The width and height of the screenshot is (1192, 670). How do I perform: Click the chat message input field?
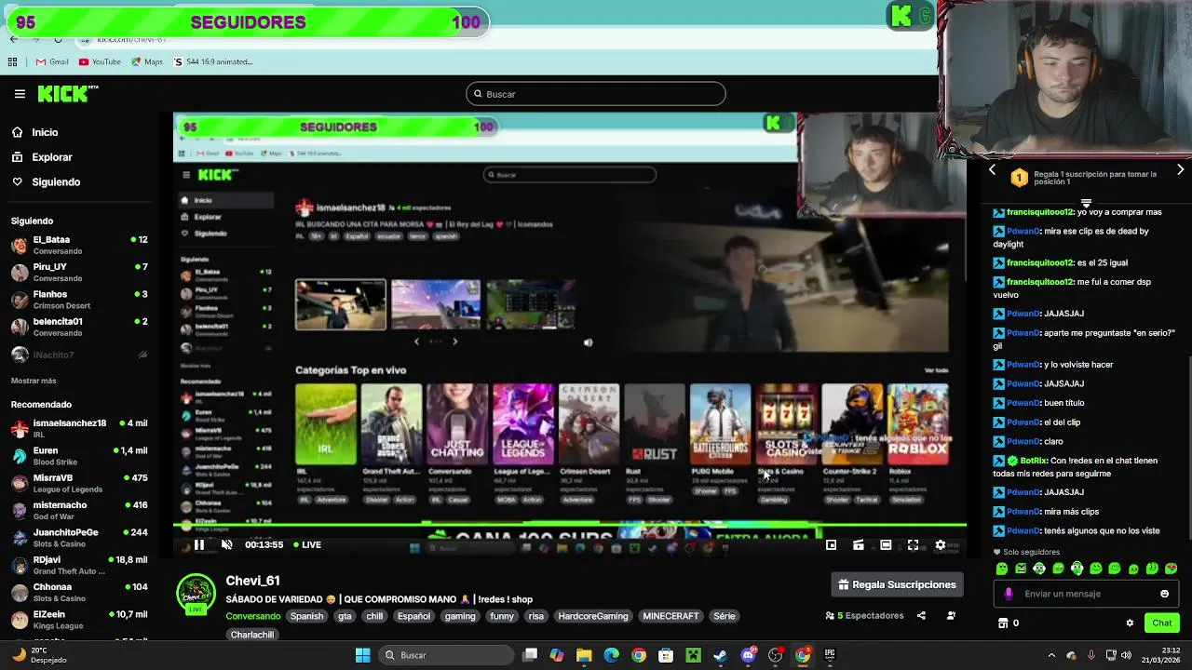[1089, 594]
